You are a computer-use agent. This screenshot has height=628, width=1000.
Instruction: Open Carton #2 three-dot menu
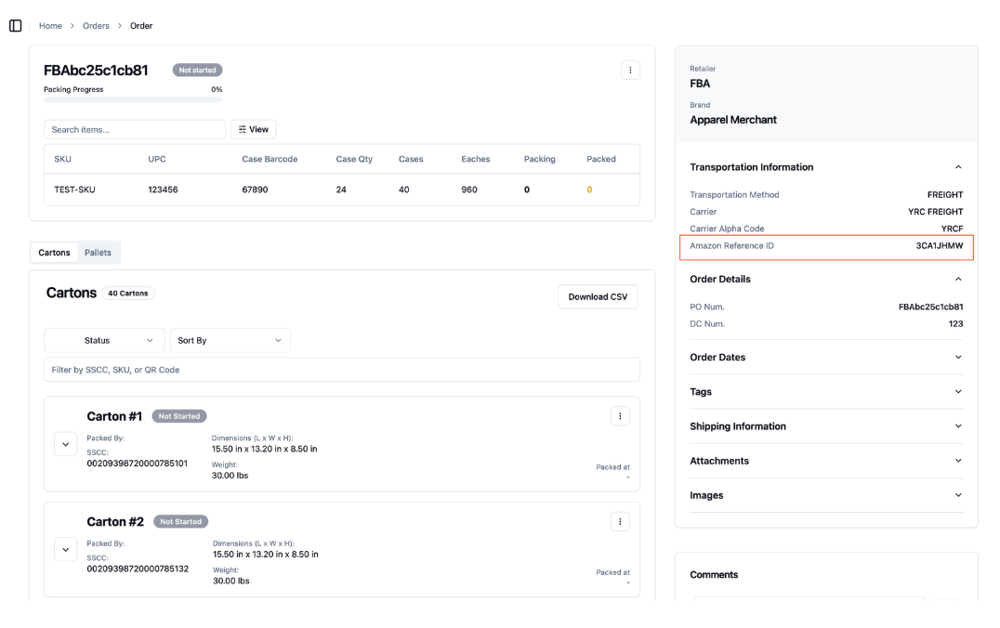pos(620,521)
